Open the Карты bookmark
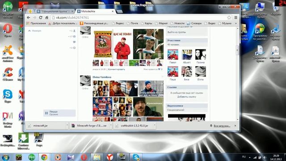The width and height of the screenshot is (286, 161). 147,23
